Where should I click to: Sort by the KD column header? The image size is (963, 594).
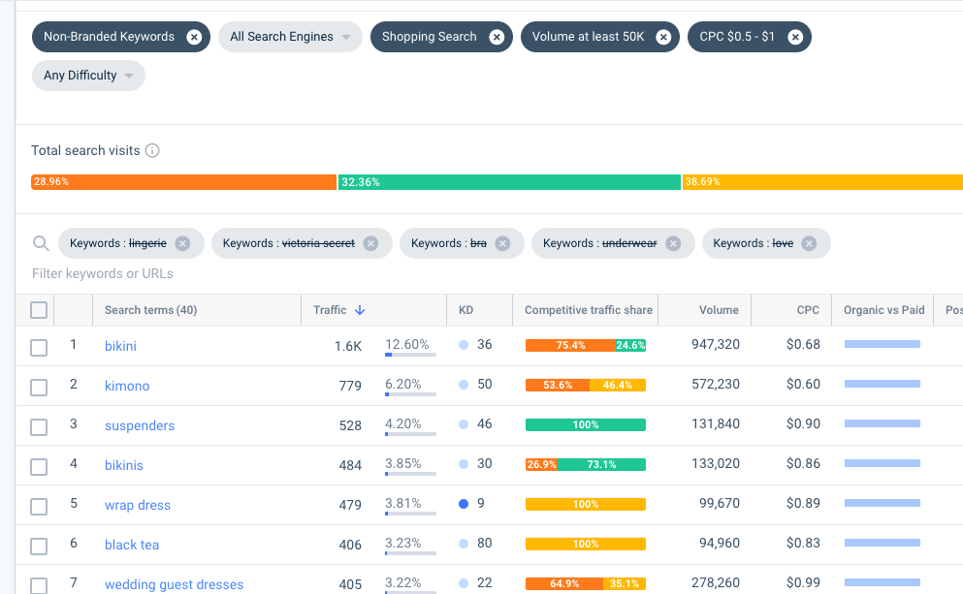pos(466,310)
